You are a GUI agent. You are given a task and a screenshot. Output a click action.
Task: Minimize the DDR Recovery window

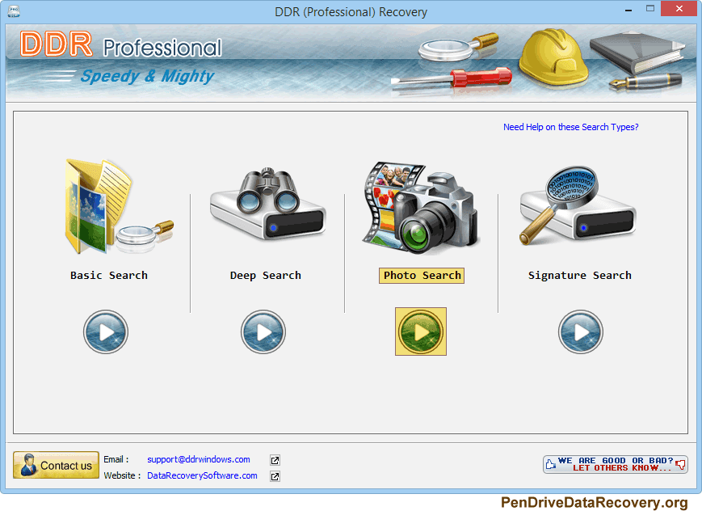[628, 10]
